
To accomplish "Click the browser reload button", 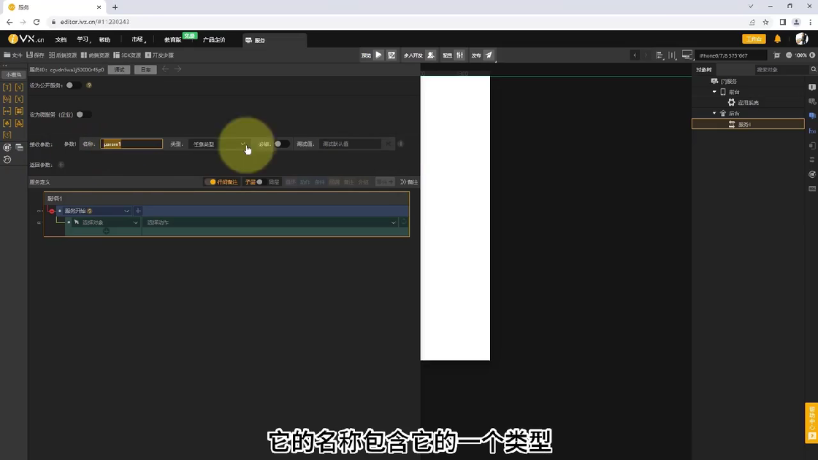I will click(x=37, y=22).
